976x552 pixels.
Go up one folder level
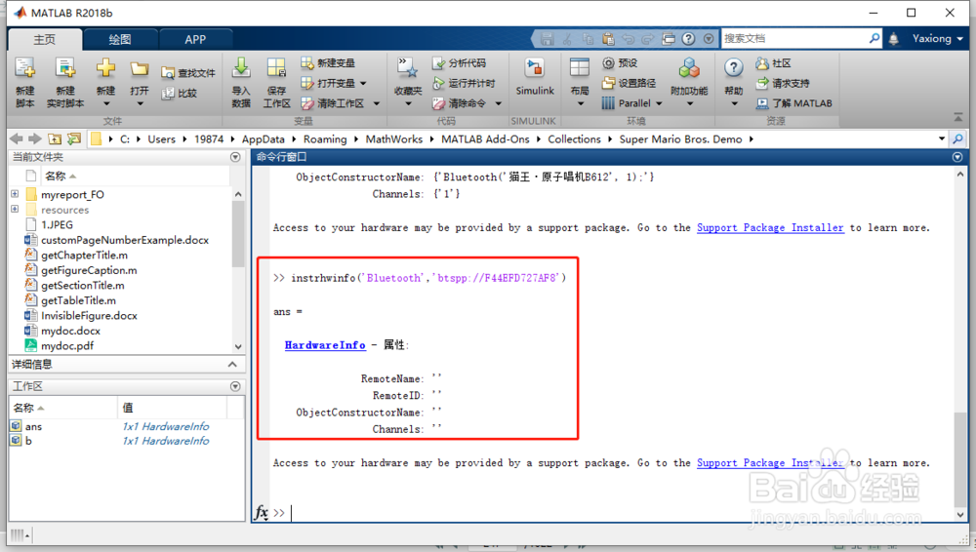(x=55, y=138)
